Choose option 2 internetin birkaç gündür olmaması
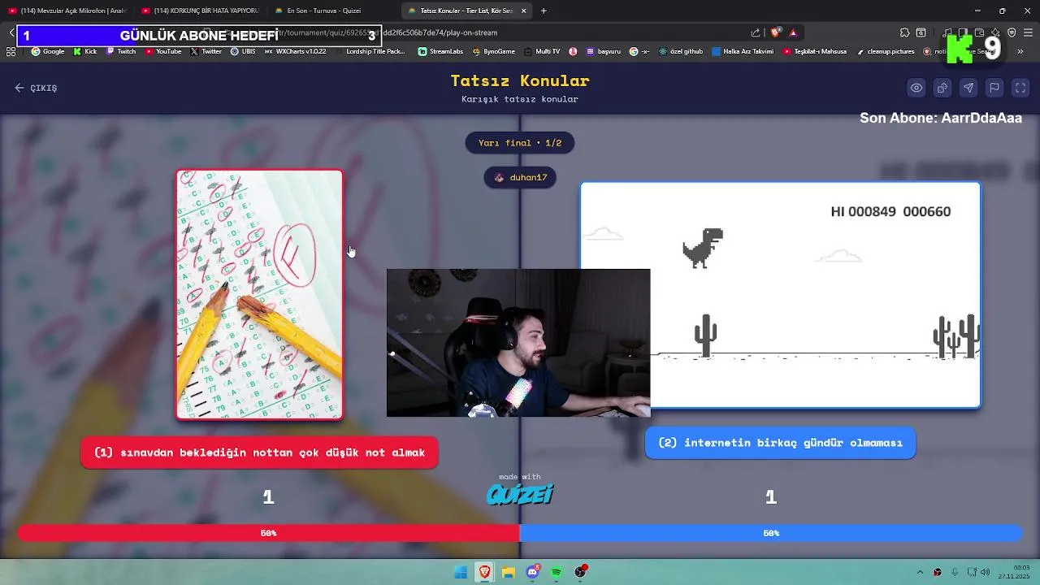The width and height of the screenshot is (1040, 585). tap(780, 443)
